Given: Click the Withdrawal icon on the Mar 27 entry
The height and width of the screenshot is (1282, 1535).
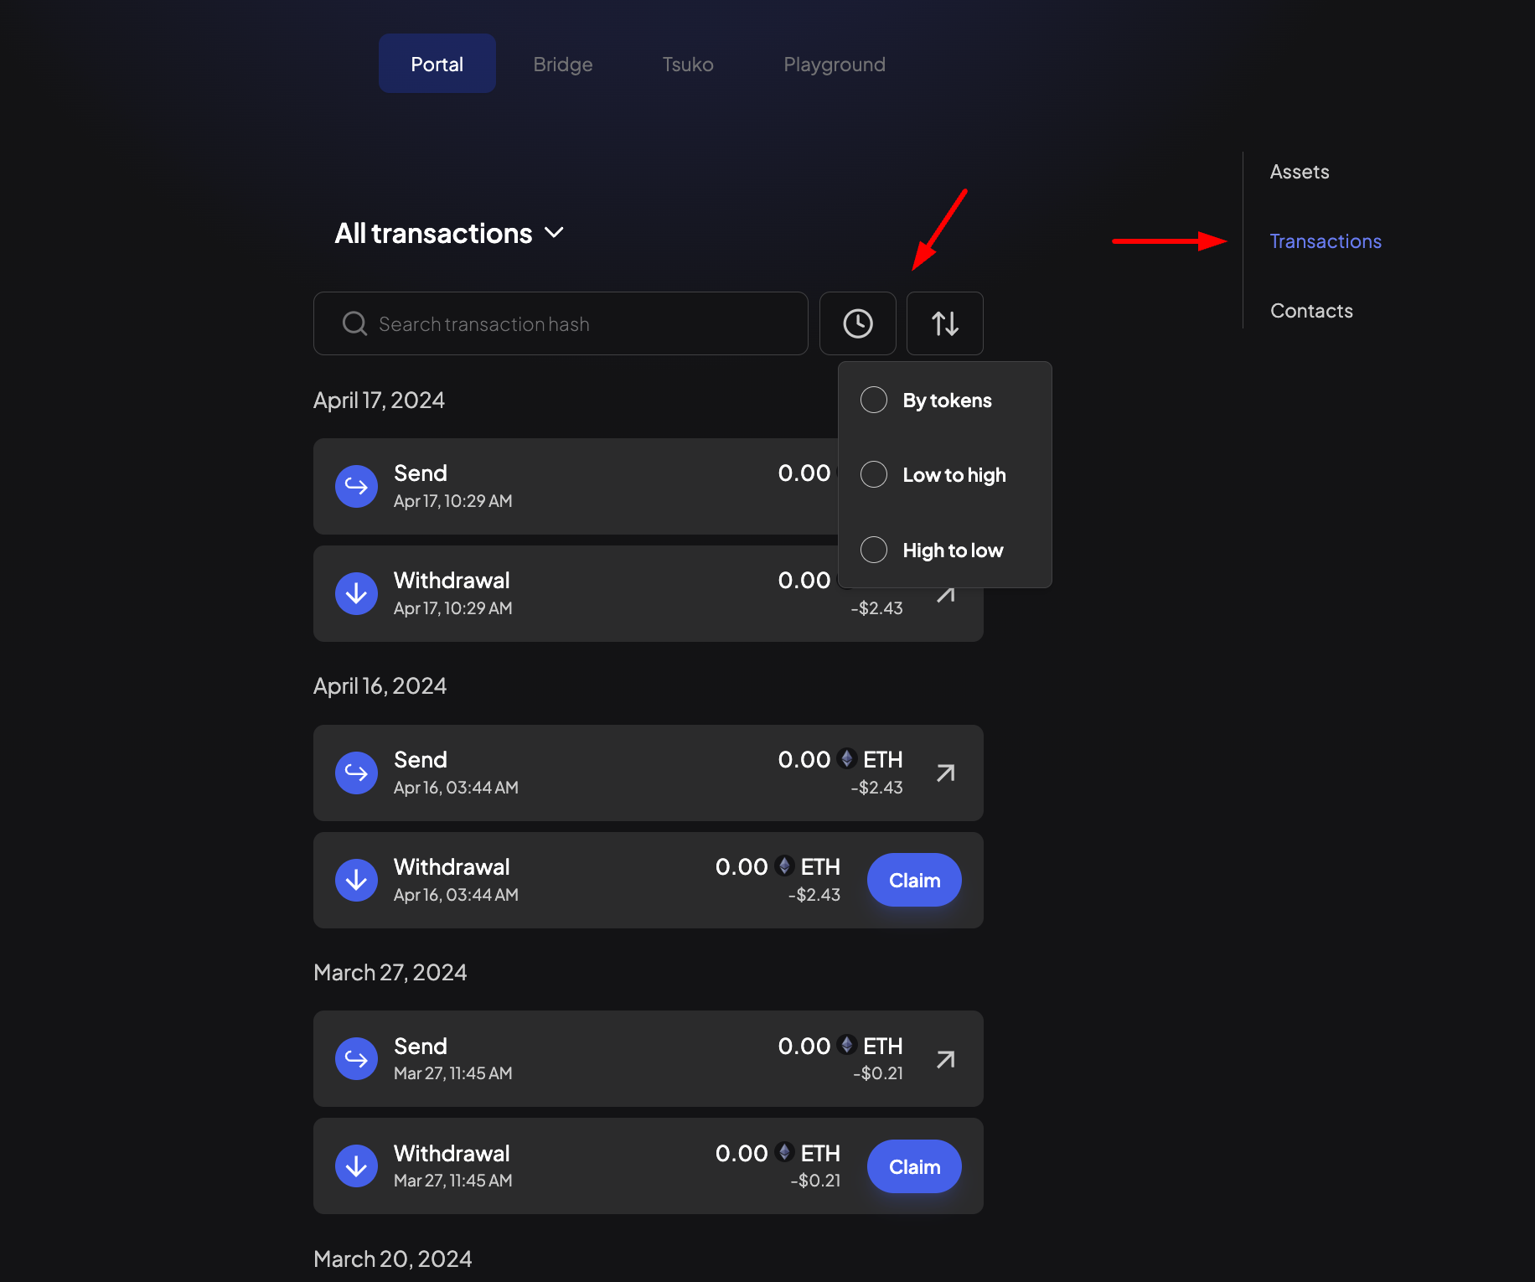Looking at the screenshot, I should 356,1166.
